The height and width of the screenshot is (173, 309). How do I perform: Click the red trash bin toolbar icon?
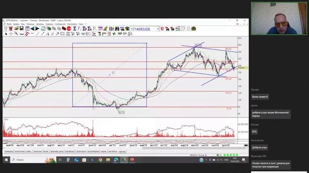11,29
